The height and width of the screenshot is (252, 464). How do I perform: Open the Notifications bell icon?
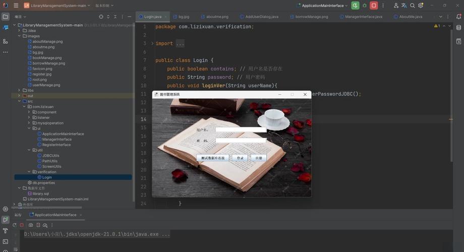pos(458,17)
